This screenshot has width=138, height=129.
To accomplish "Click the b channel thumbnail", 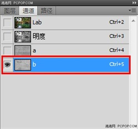I will coord(23,65).
